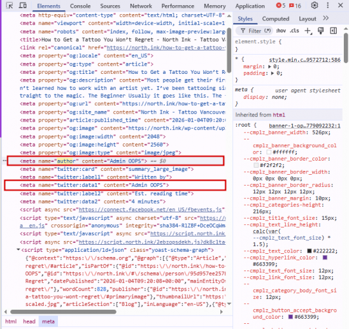Toggle the device toolbar icon
The height and width of the screenshot is (329, 349).
pos(23,5)
